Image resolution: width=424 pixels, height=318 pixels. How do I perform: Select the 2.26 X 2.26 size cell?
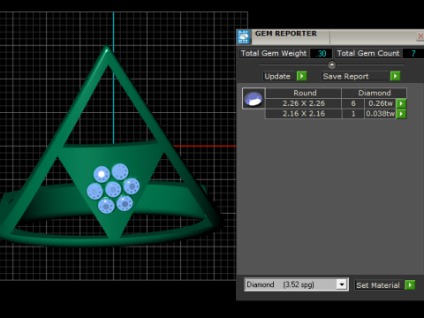[x=304, y=103]
